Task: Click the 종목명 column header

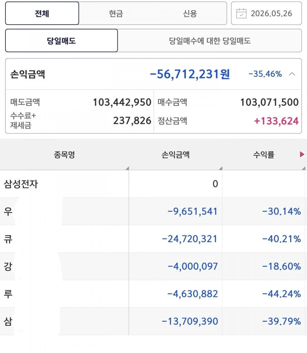Action: pyautogui.click(x=64, y=155)
